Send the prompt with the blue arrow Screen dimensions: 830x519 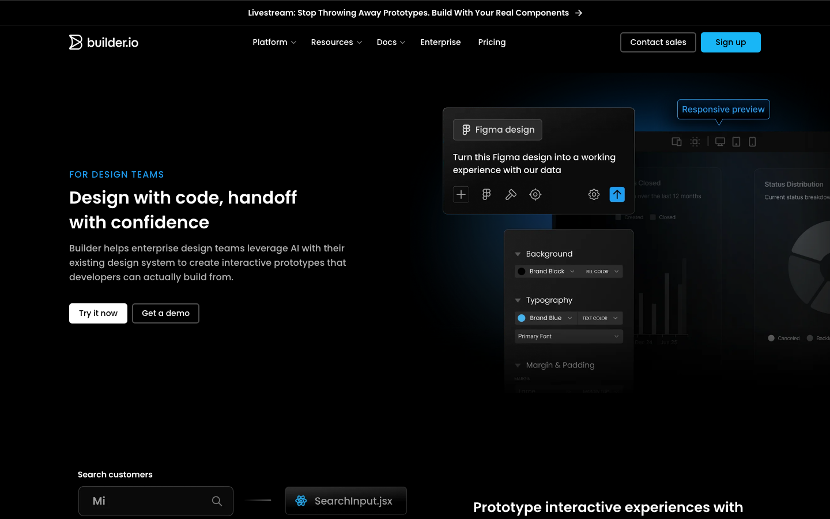[617, 194]
